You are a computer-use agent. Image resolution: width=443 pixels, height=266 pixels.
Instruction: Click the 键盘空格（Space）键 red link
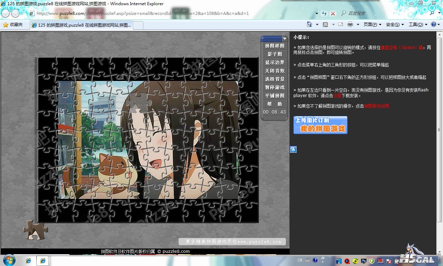click(401, 47)
